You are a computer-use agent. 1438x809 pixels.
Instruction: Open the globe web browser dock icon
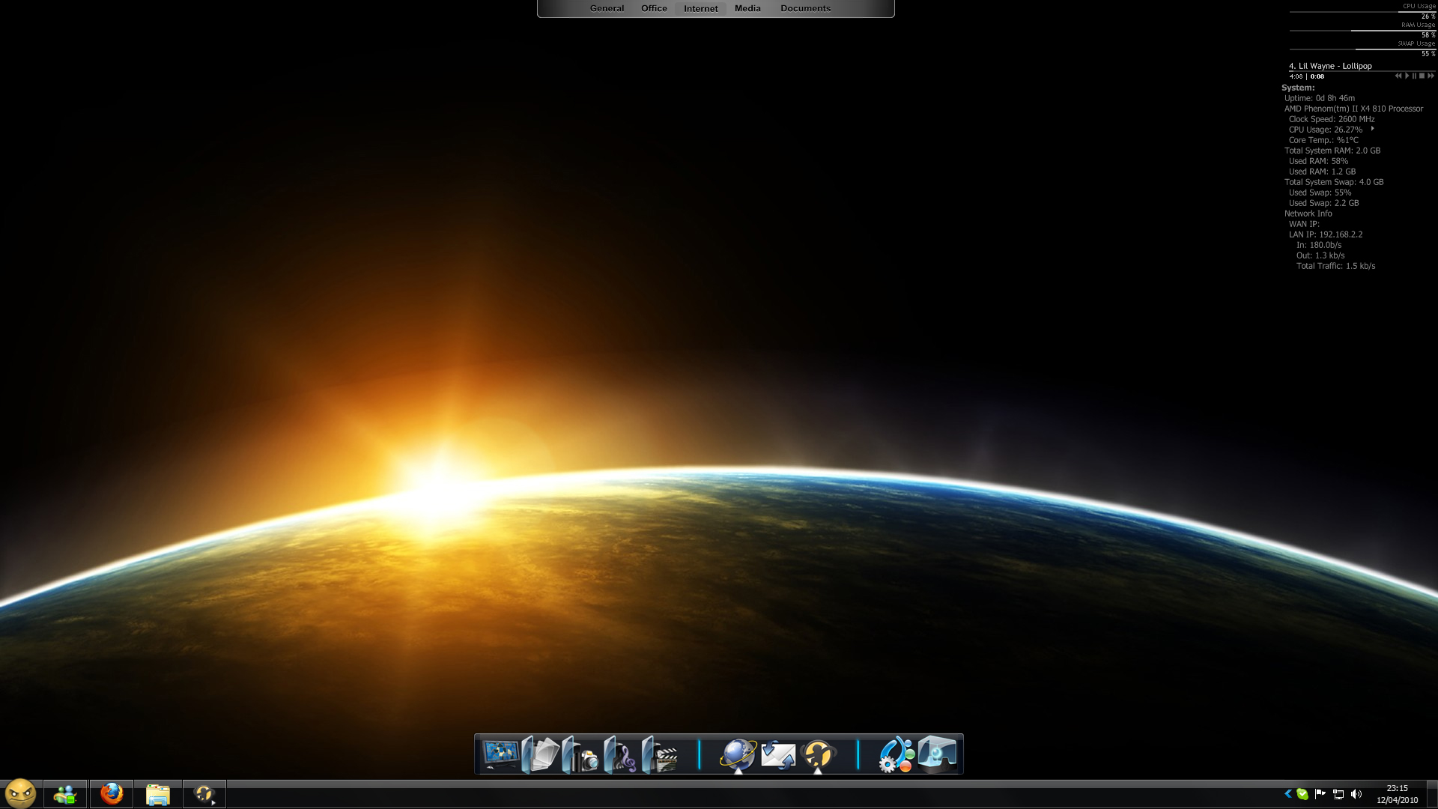click(738, 754)
